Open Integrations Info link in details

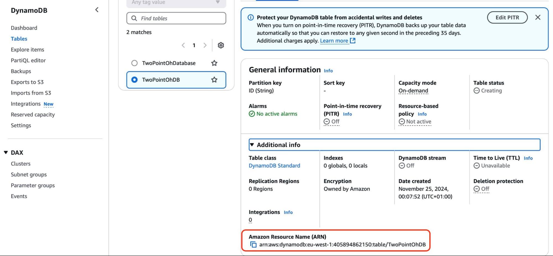288,212
